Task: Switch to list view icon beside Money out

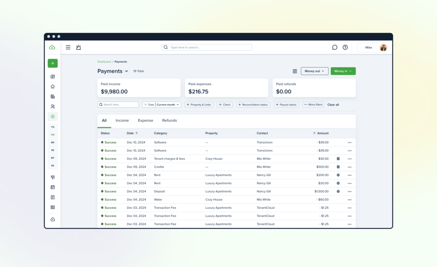Action: pos(295,71)
